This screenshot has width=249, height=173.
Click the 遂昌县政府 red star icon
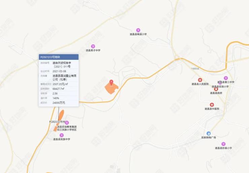(216, 89)
